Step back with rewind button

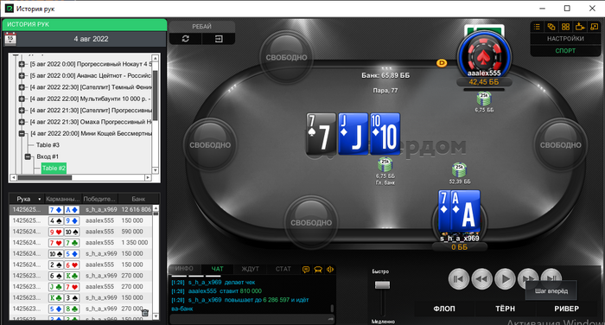pyautogui.click(x=482, y=278)
